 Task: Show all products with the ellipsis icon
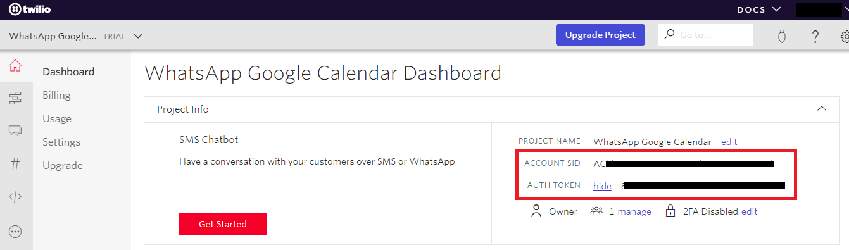(x=16, y=232)
